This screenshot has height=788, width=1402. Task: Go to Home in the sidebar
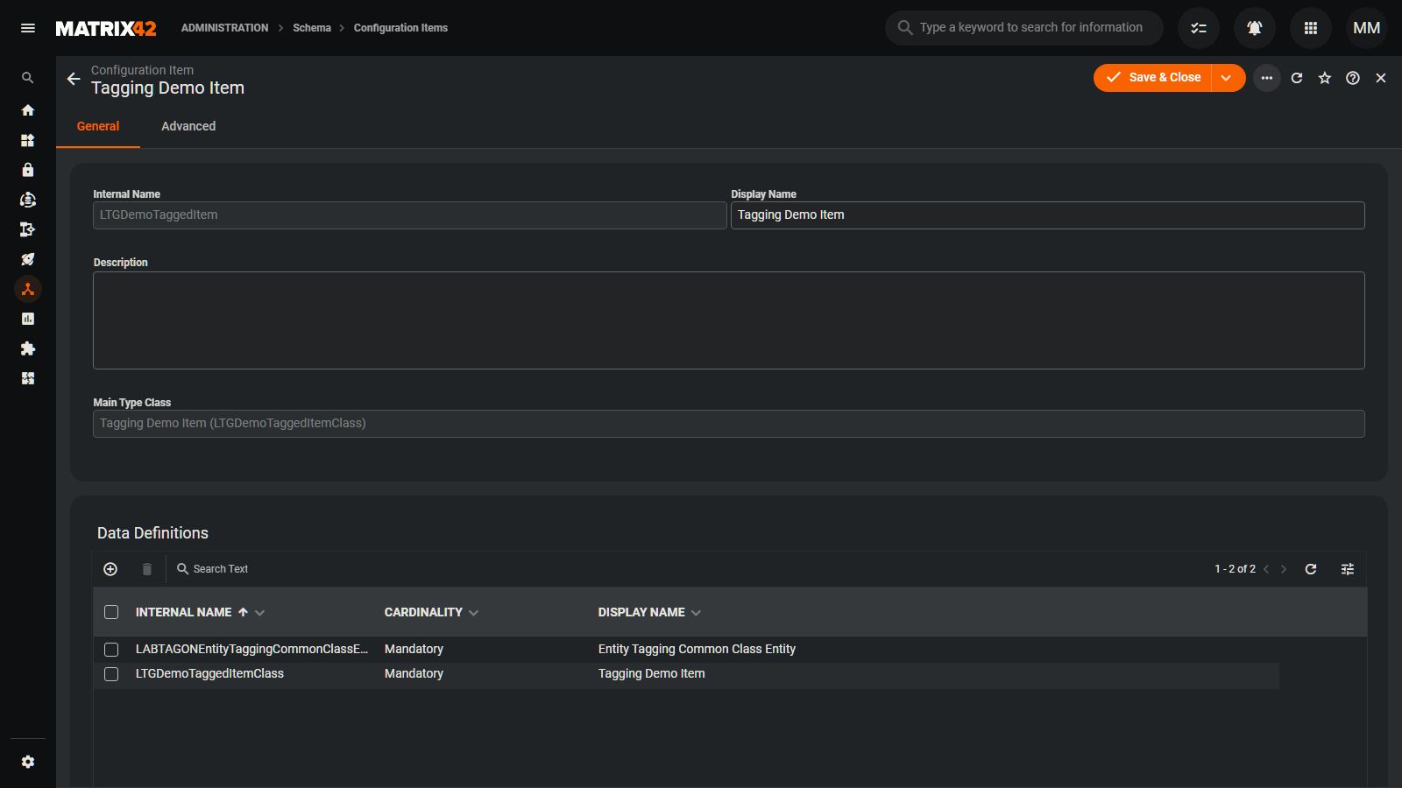click(28, 110)
